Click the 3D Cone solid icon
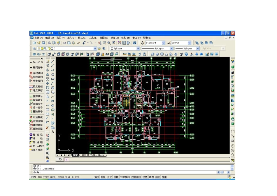This screenshot has width=277, height=196. 166,54
